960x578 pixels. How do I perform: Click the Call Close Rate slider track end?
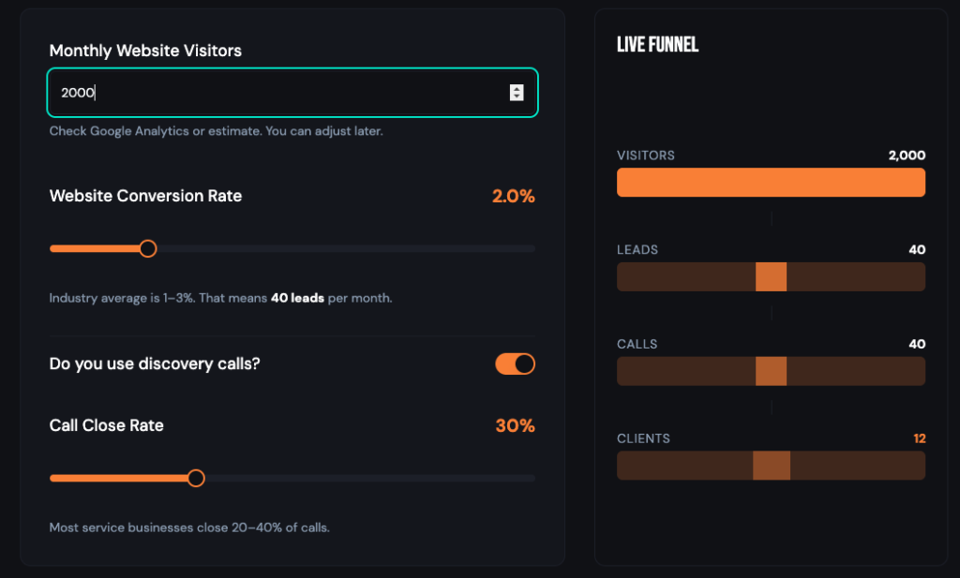(531, 479)
